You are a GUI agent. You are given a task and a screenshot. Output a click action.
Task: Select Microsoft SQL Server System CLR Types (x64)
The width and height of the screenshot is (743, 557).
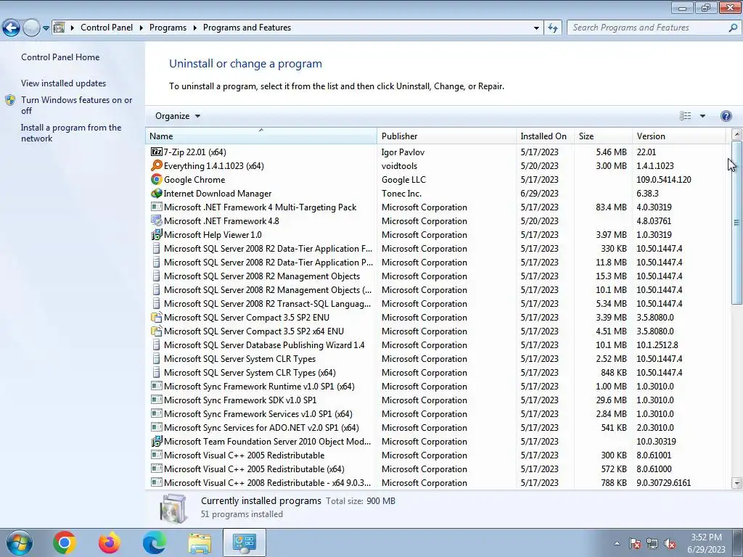[435, 373]
